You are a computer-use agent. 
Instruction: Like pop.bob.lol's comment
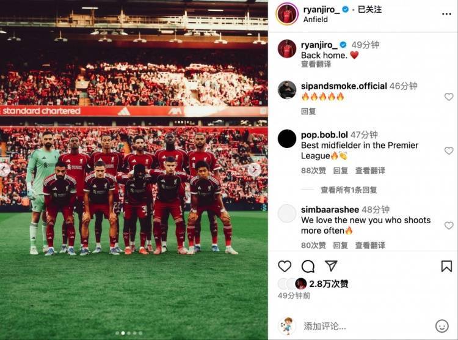coord(449,150)
